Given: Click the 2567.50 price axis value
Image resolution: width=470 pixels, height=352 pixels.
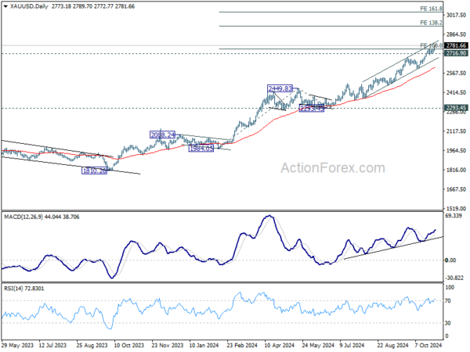Looking at the screenshot, I should 456,73.
